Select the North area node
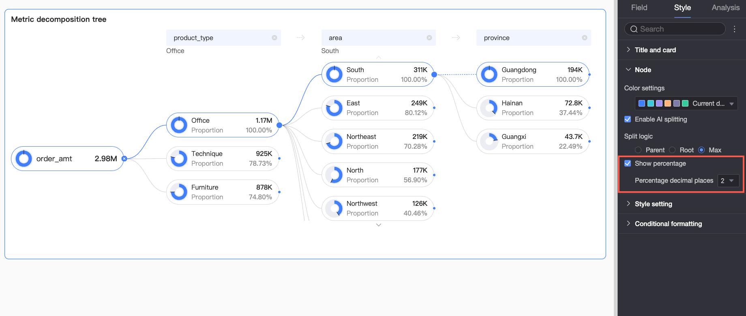 pos(378,175)
